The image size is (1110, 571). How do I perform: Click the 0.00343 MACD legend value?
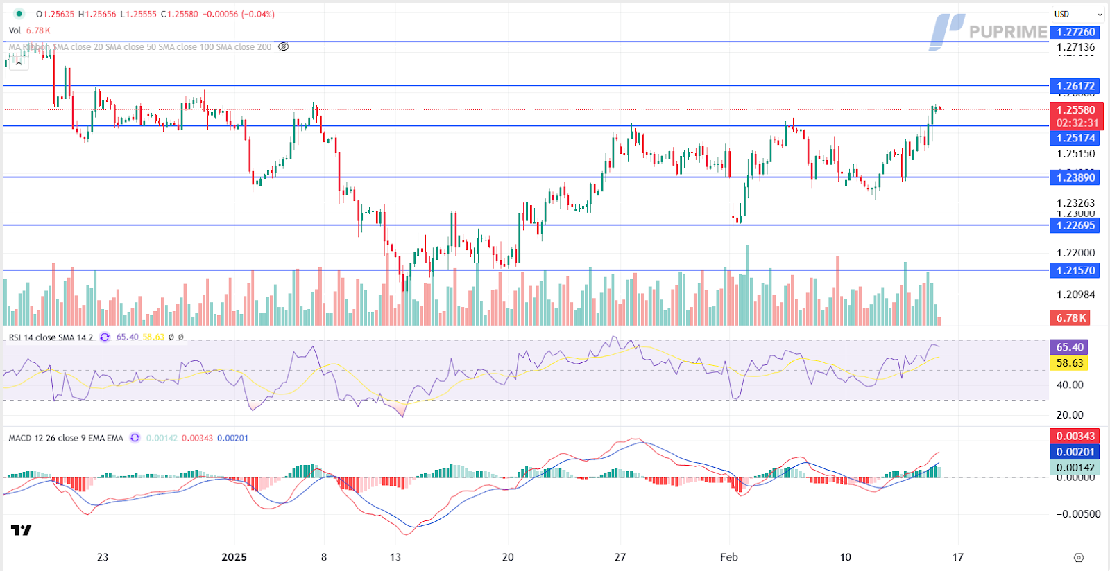click(x=197, y=438)
